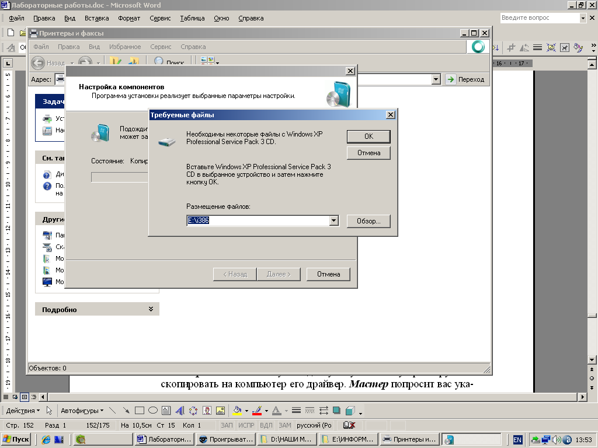Click the spelling status book icon
This screenshot has height=448, width=598.
[x=349, y=425]
